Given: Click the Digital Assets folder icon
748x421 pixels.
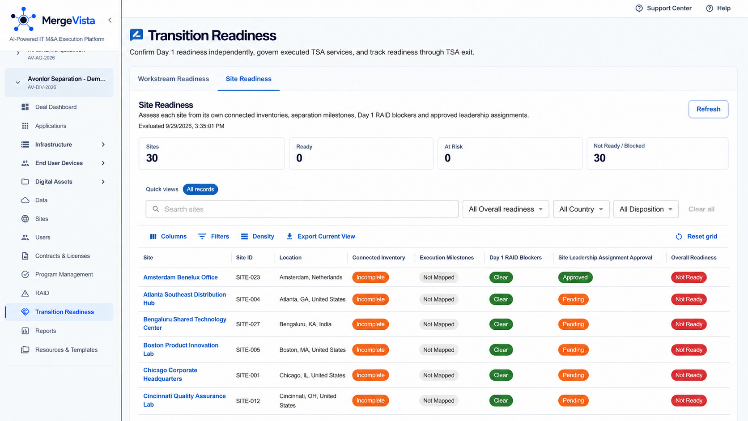Looking at the screenshot, I should [25, 182].
